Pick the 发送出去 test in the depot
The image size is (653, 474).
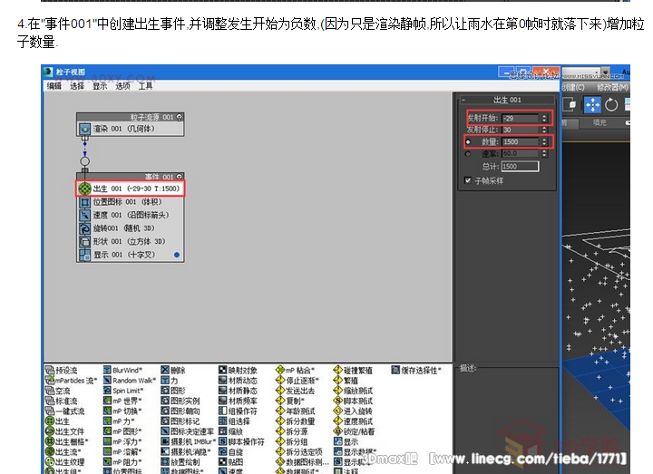pos(296,391)
